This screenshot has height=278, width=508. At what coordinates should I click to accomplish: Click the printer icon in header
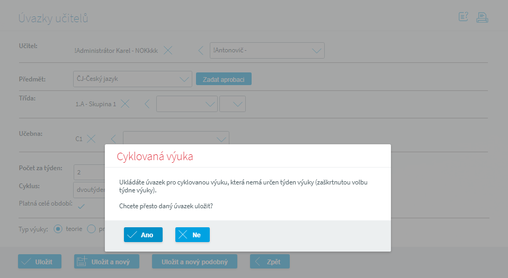pyautogui.click(x=482, y=17)
